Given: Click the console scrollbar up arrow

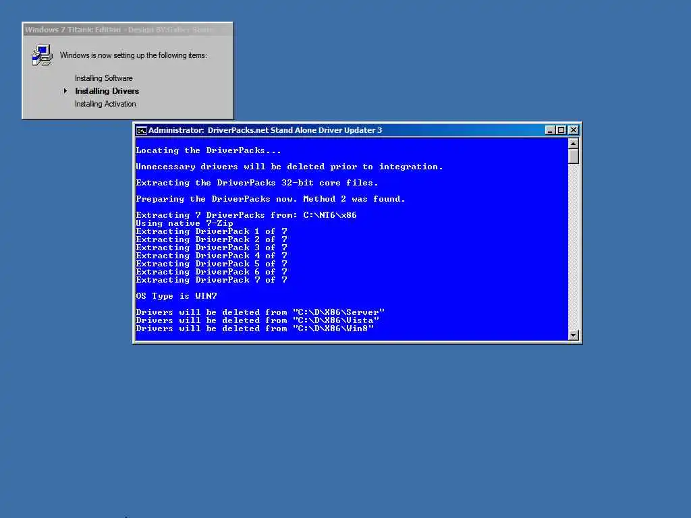Looking at the screenshot, I should click(x=573, y=144).
